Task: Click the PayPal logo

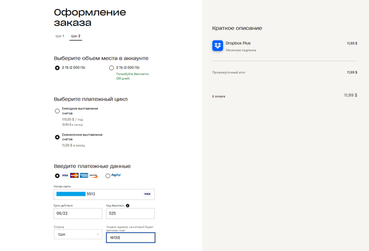Action: pos(116,175)
